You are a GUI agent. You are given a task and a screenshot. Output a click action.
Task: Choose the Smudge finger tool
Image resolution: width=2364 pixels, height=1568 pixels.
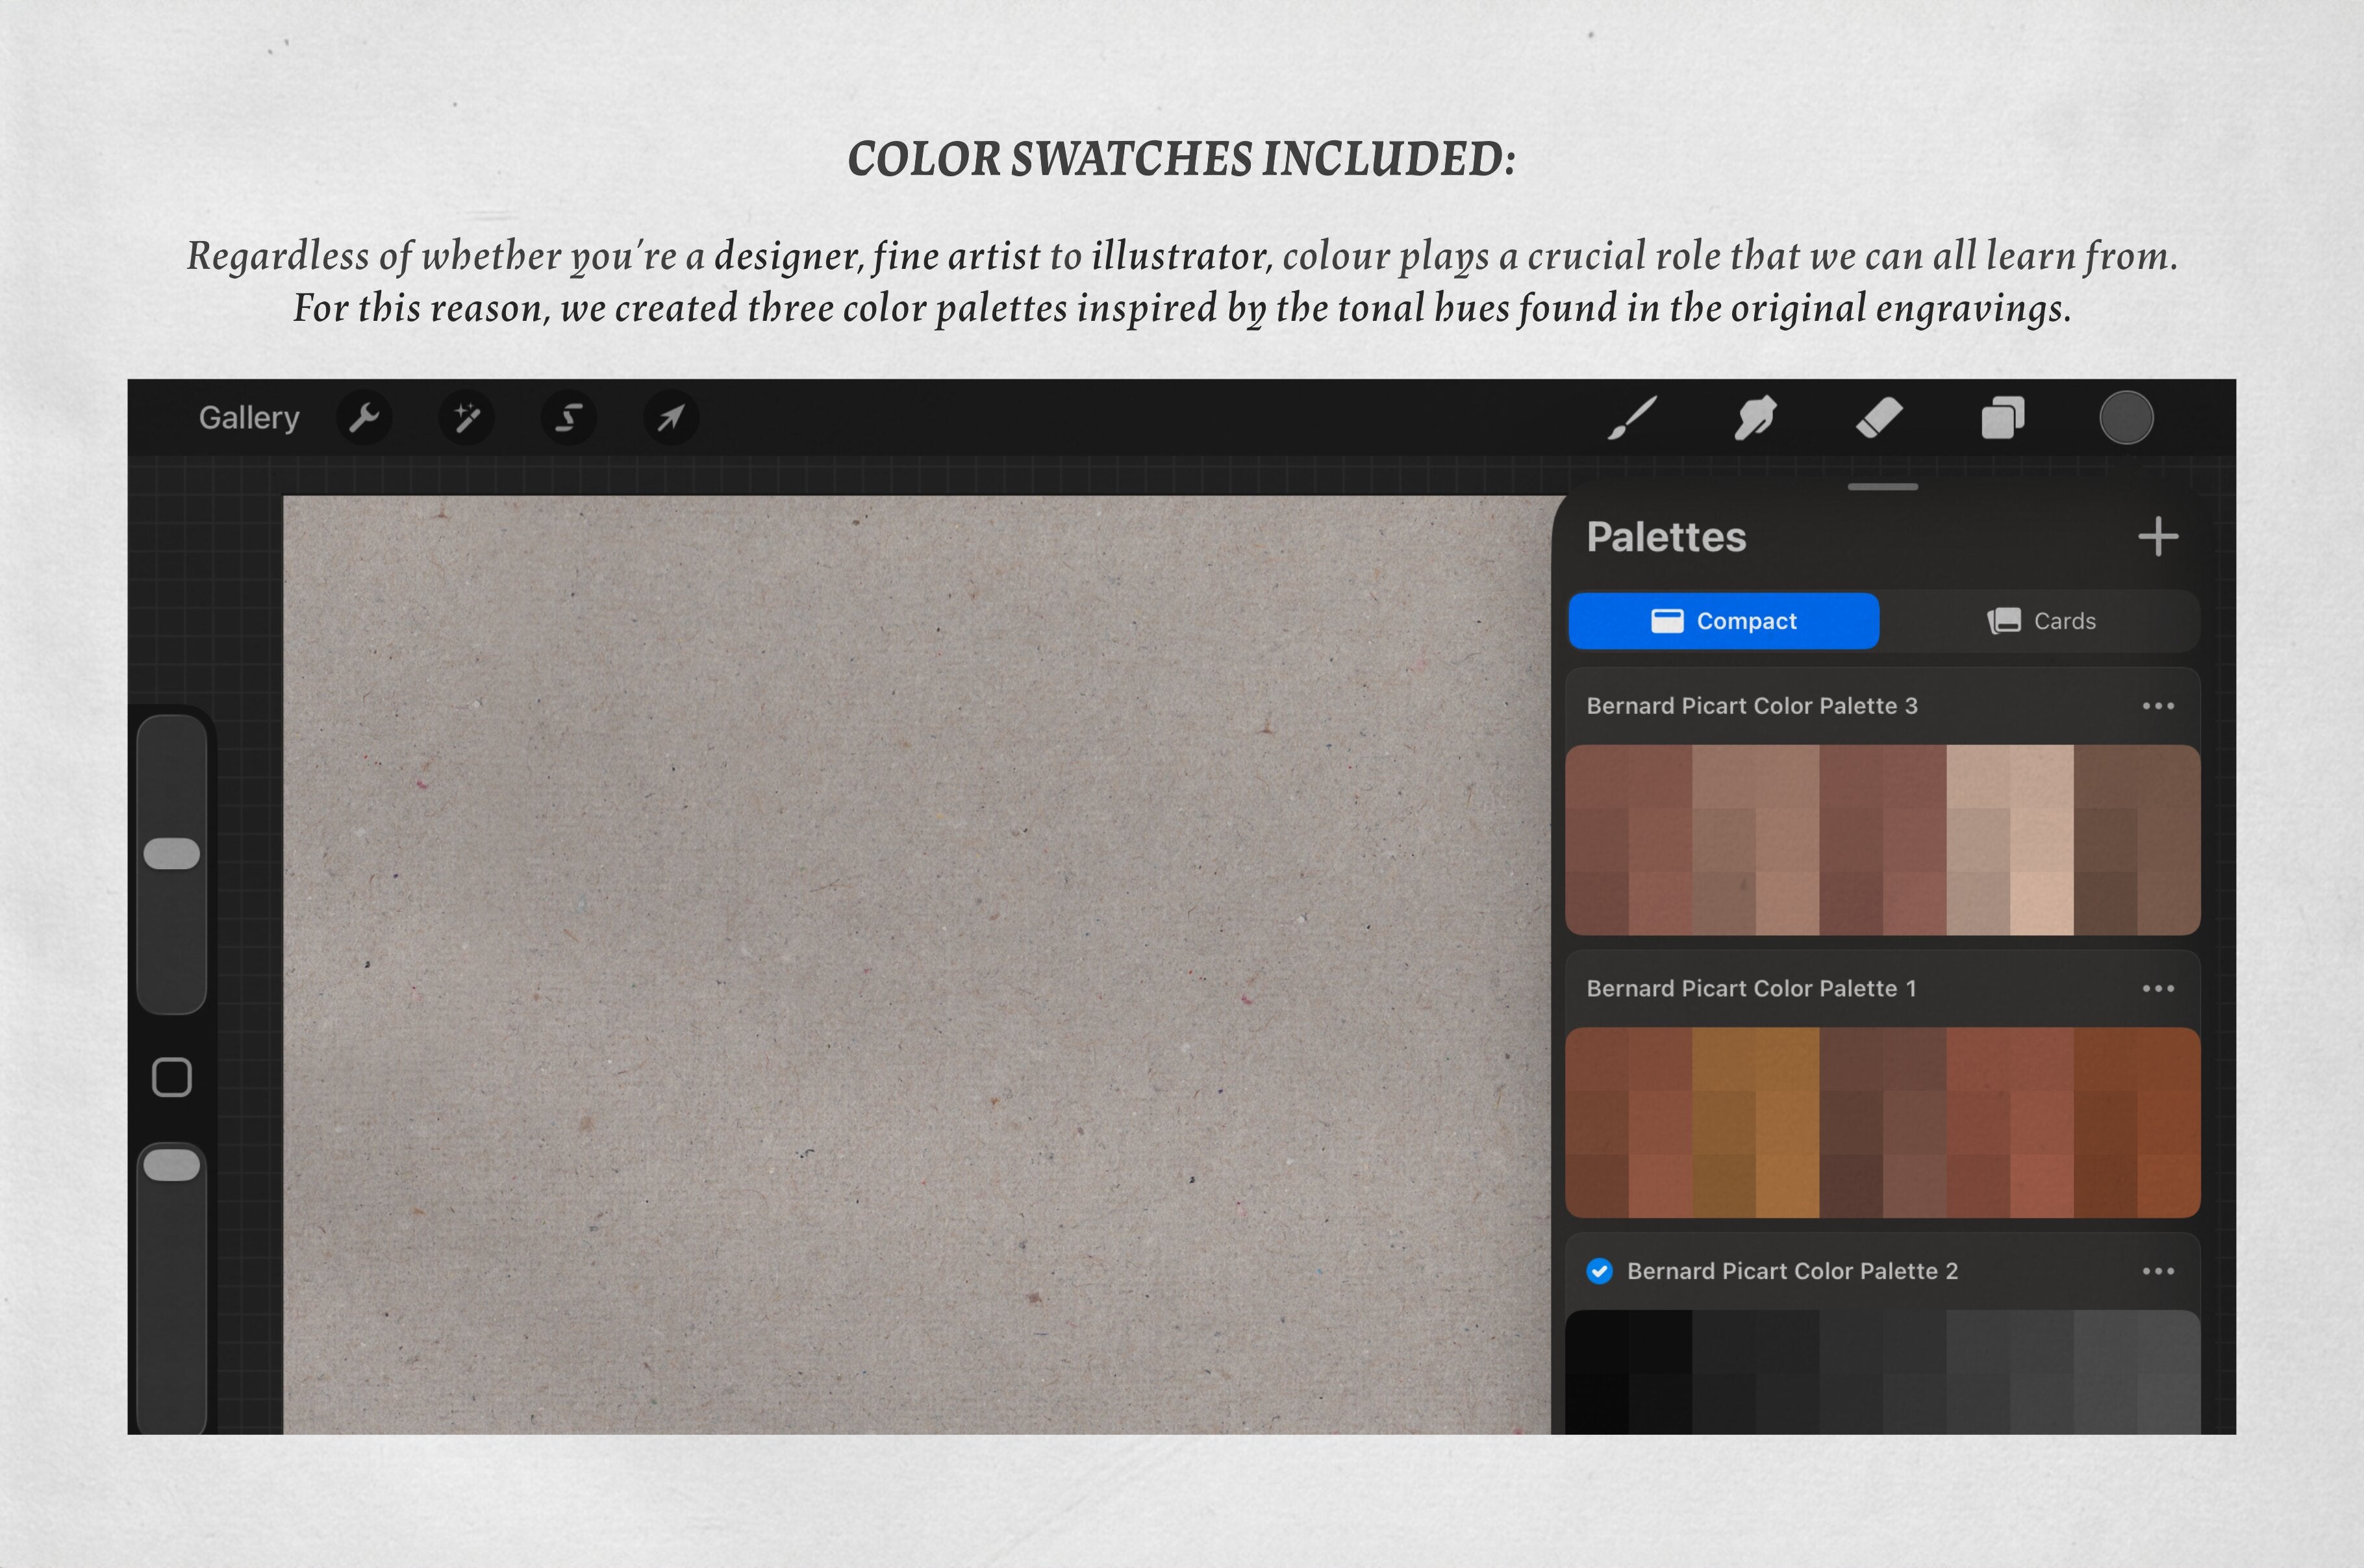1755,418
